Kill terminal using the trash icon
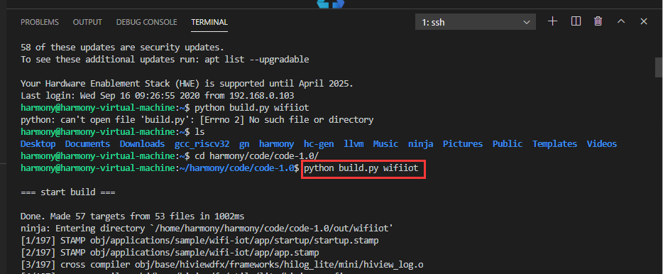Image resolution: width=663 pixels, height=274 pixels. pyautogui.click(x=598, y=21)
